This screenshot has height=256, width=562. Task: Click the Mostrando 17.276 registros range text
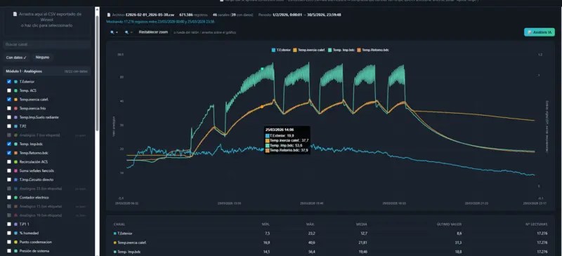[x=161, y=22]
